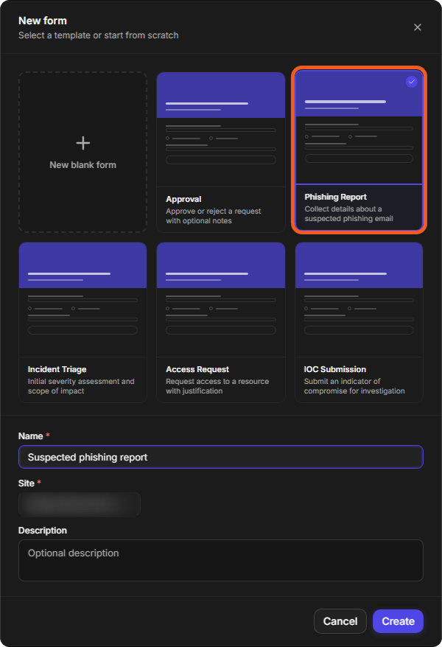Focus the Name input field
This screenshot has width=442, height=647.
point(220,457)
